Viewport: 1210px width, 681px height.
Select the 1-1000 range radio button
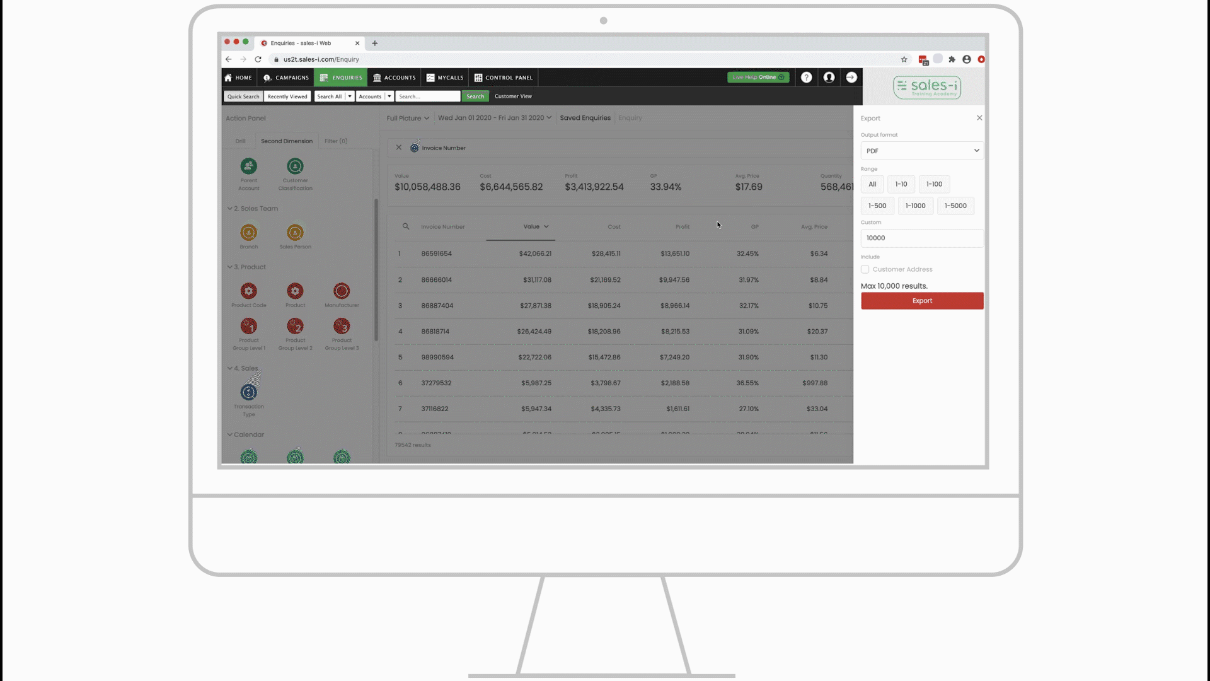coord(915,206)
